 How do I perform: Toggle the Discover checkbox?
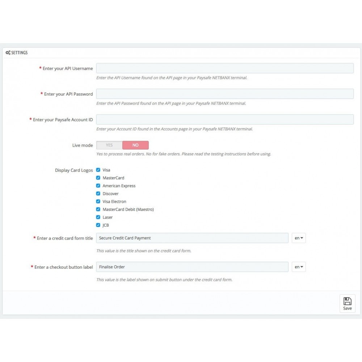click(98, 193)
